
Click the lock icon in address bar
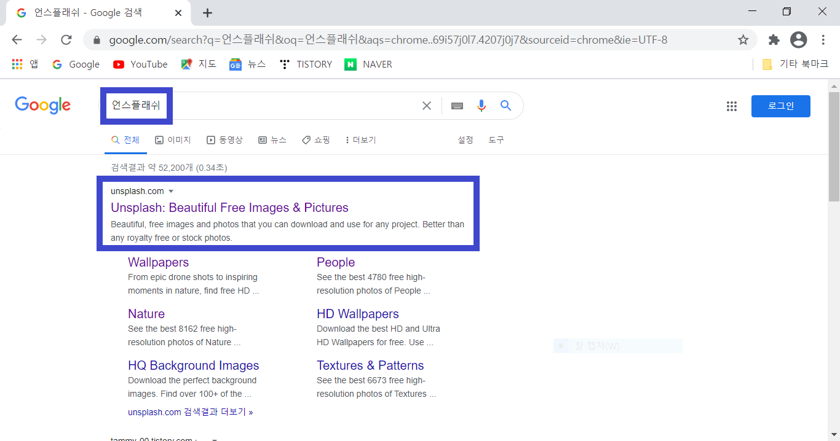[97, 41]
